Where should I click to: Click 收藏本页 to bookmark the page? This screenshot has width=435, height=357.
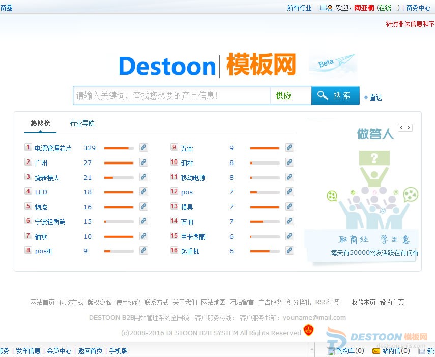[x=363, y=302]
